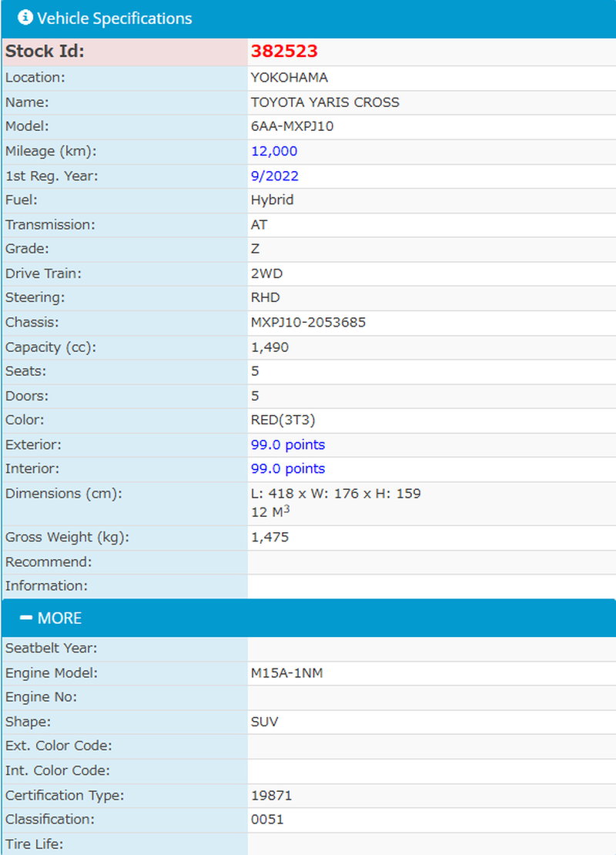This screenshot has height=855, width=616.
Task: Select the model code 6AA-MXPJ10
Action: coord(292,126)
